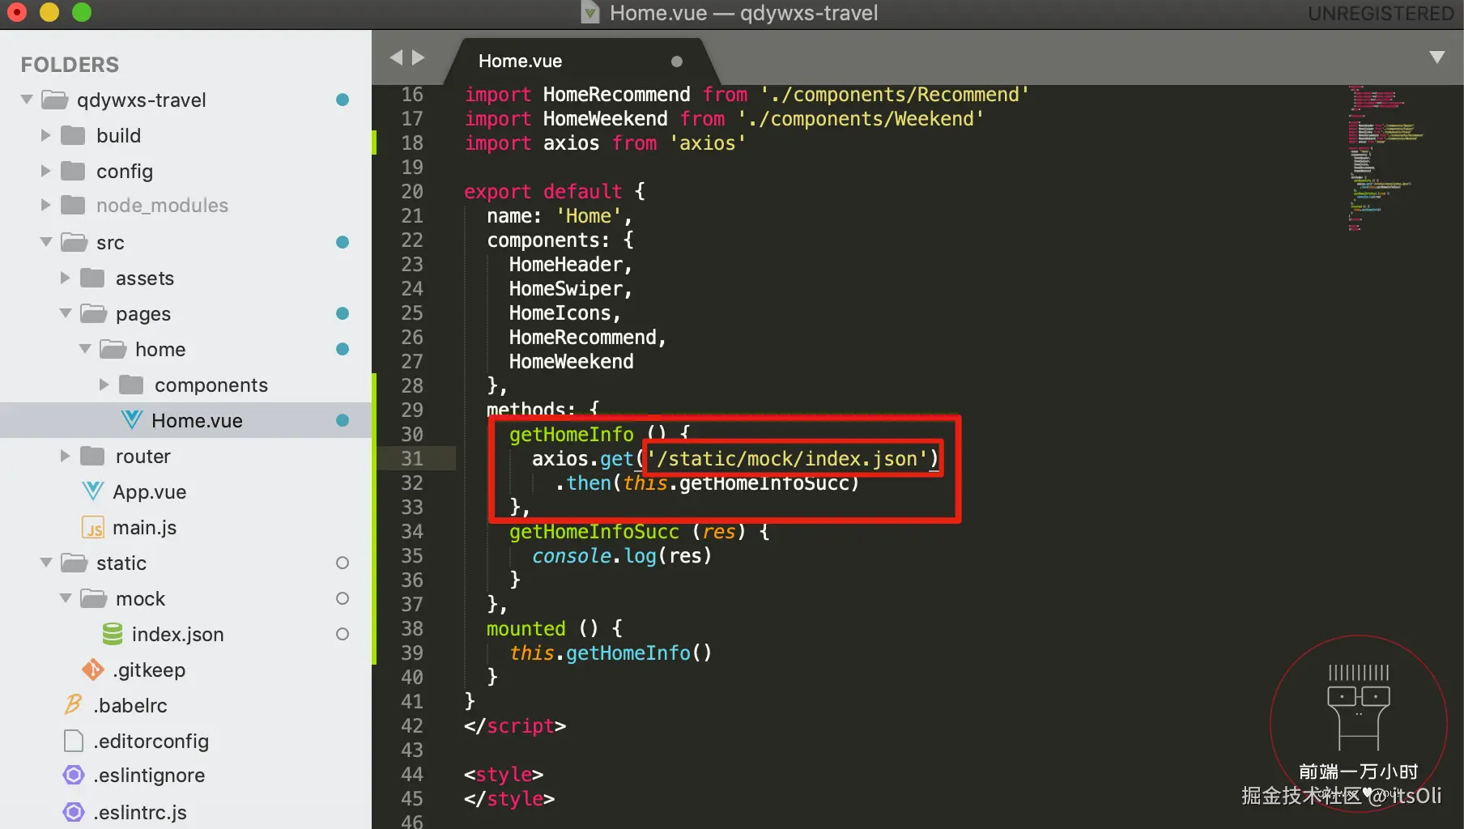Click the Babel icon beside .babelrc
This screenshot has width=1464, height=829.
(74, 705)
